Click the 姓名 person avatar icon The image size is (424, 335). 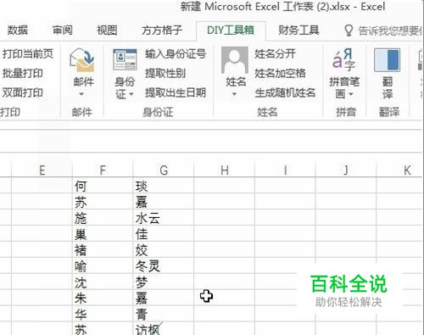tap(235, 60)
